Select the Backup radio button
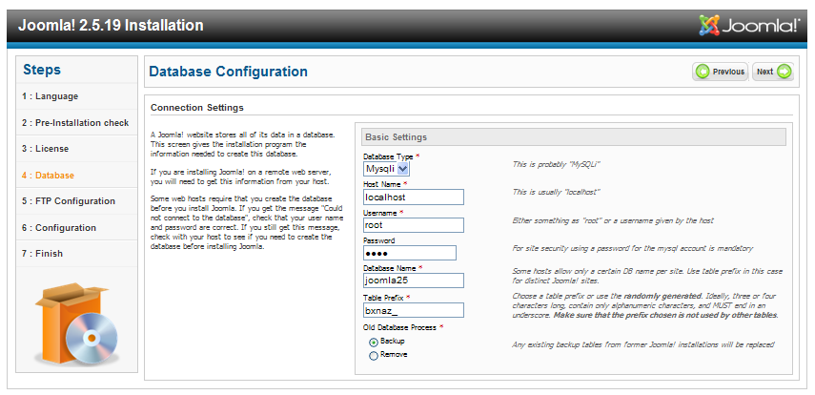 coord(374,343)
